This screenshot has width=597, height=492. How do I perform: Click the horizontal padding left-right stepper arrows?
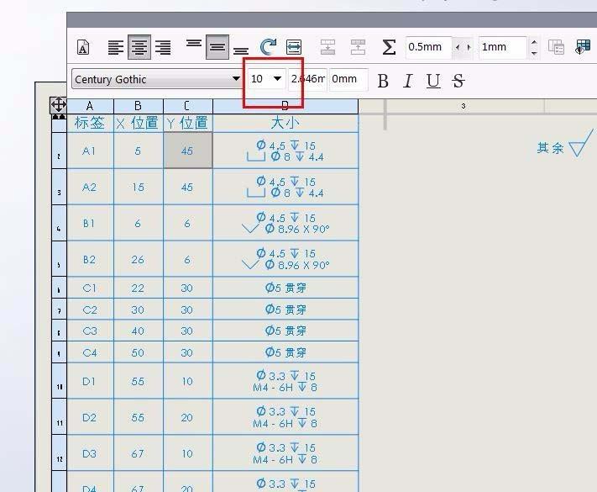point(463,47)
